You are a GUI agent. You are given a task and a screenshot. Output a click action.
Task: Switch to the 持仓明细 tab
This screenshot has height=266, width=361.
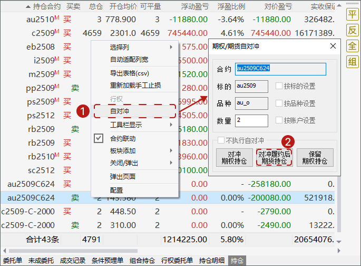coord(213,261)
